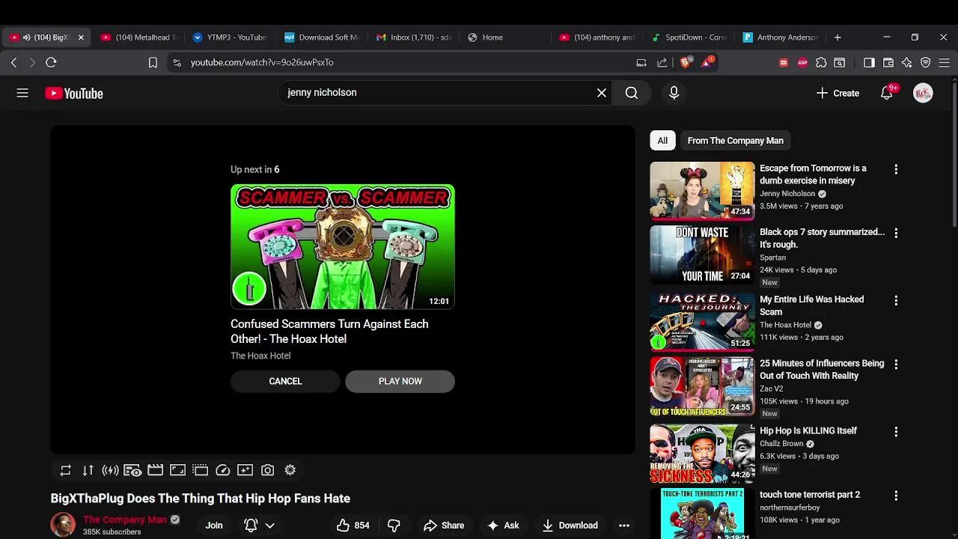This screenshot has height=539, width=958.
Task: Click the fullscreen-frame icon under the player
Action: point(177,470)
